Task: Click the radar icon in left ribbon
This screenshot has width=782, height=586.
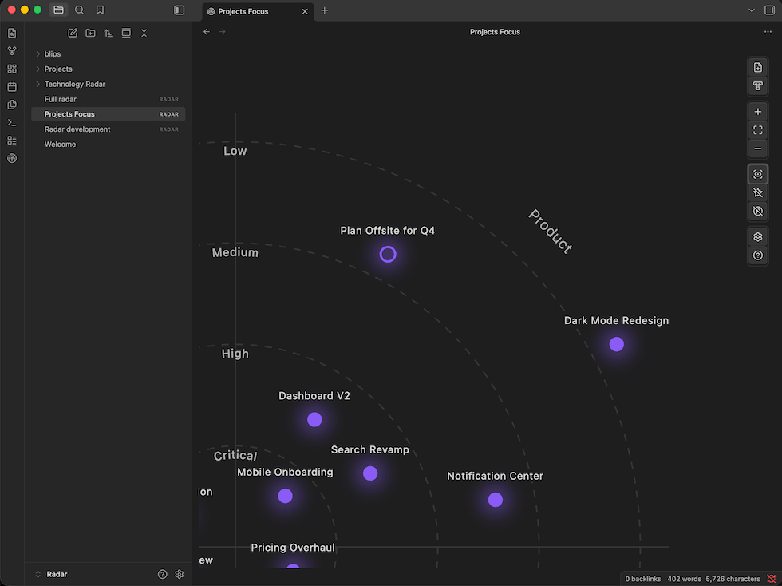Action: click(12, 158)
